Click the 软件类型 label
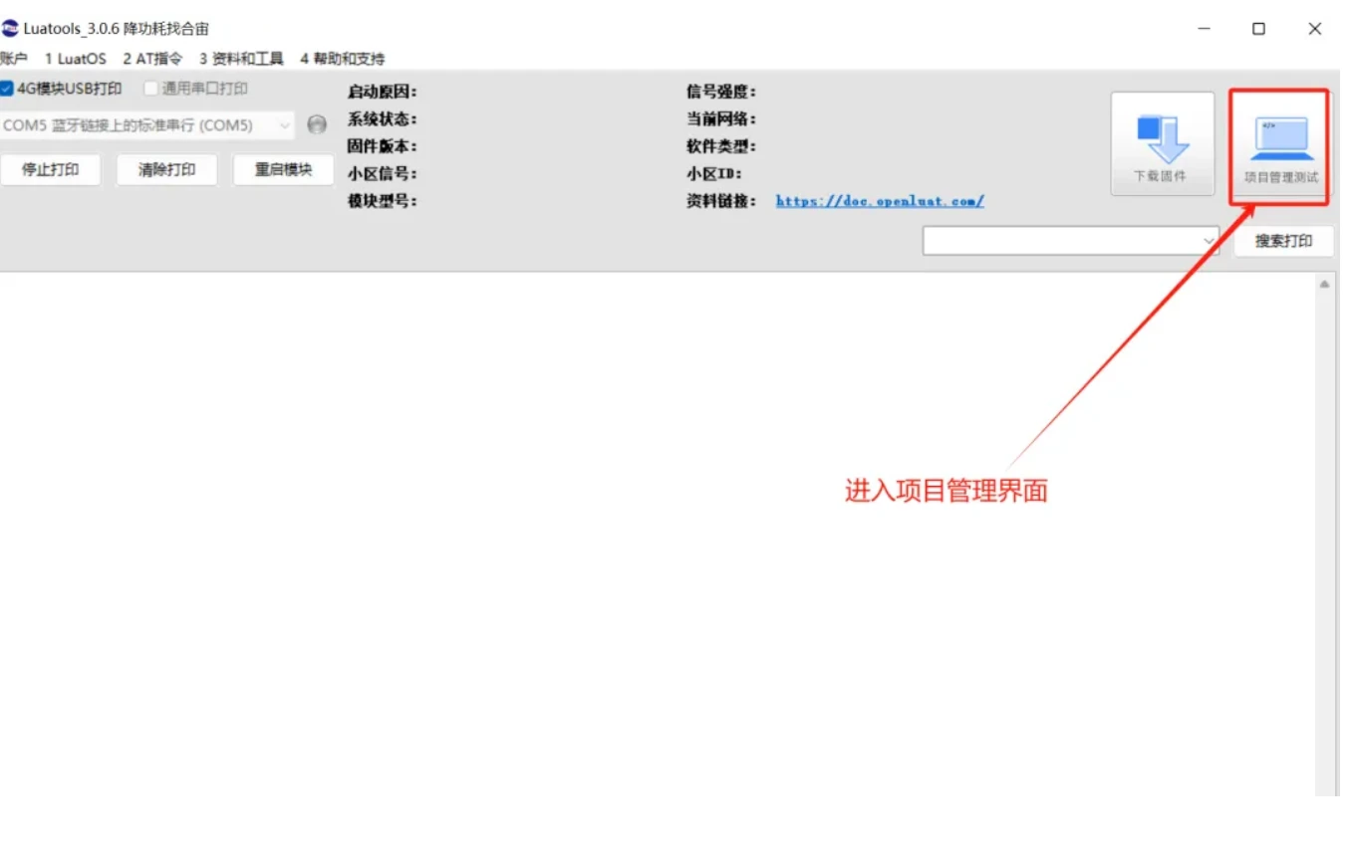The height and width of the screenshot is (864, 1355). (721, 146)
